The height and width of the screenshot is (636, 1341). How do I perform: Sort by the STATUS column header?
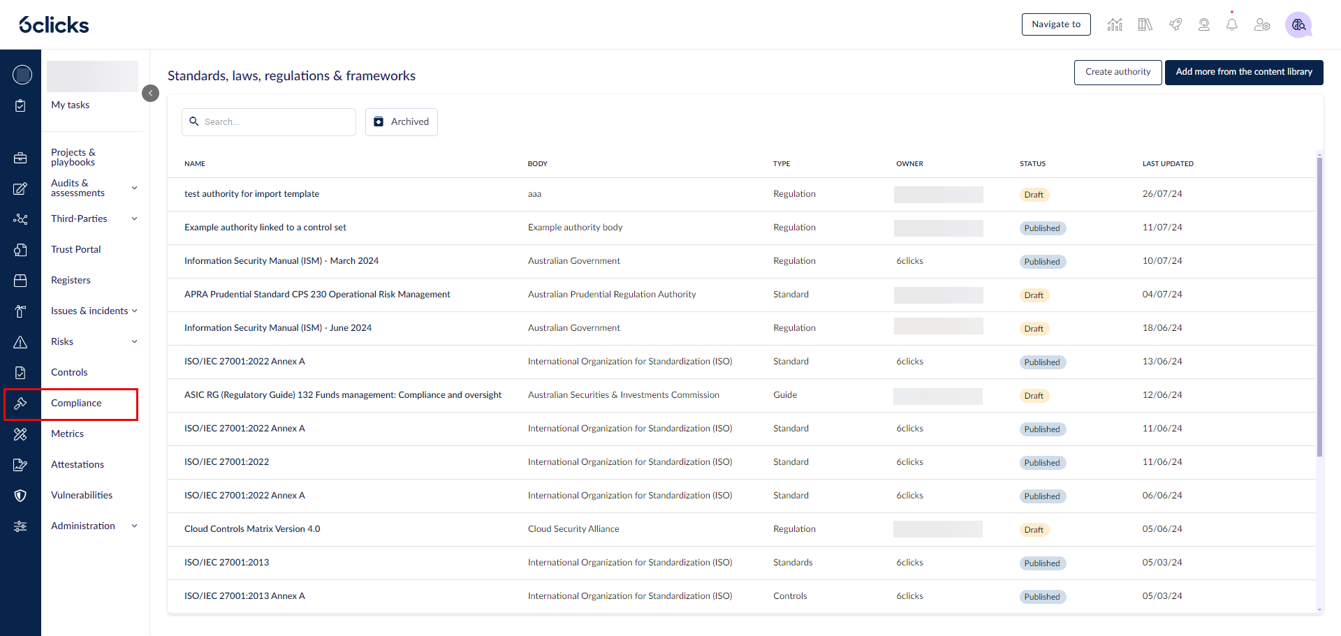click(x=1033, y=164)
